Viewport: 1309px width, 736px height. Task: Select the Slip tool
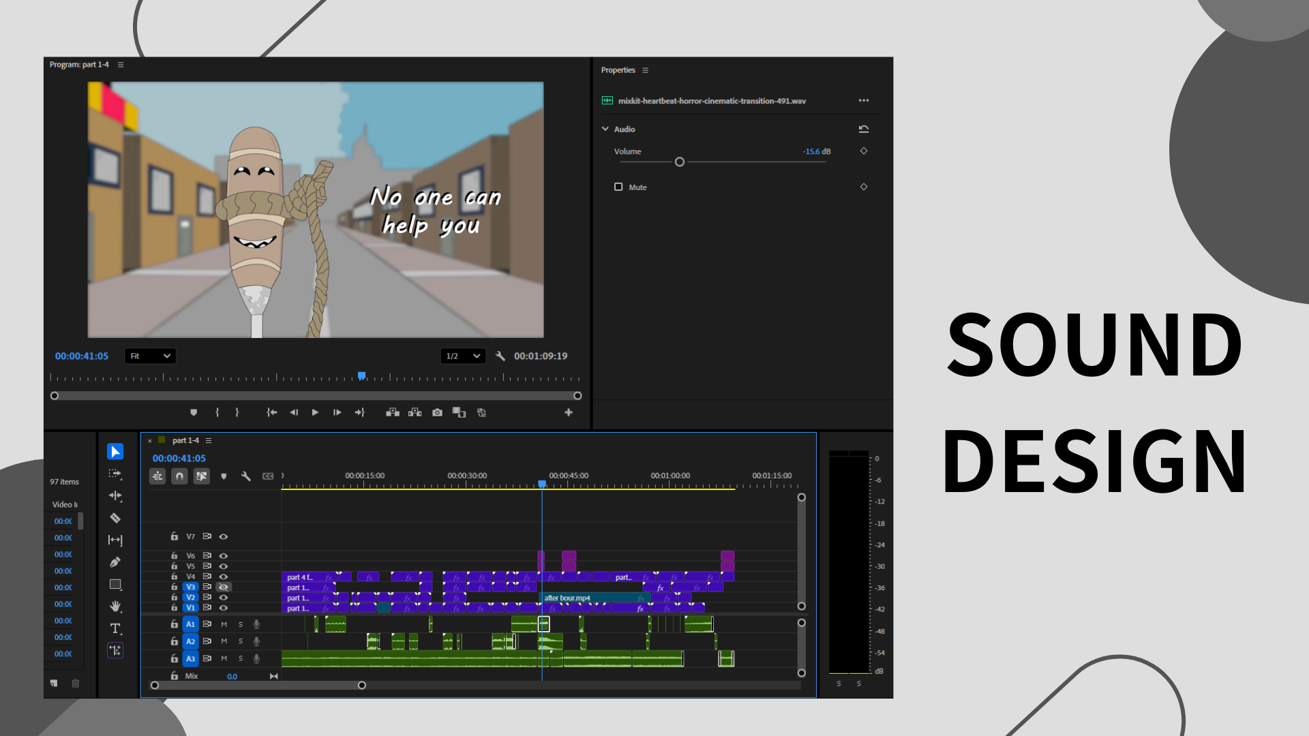pyautogui.click(x=115, y=540)
